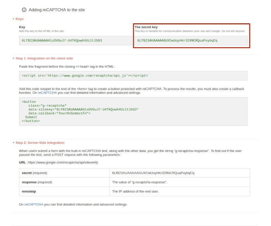Click the remoteip table cell
This screenshot has width=271, height=226.
[x=64, y=191]
